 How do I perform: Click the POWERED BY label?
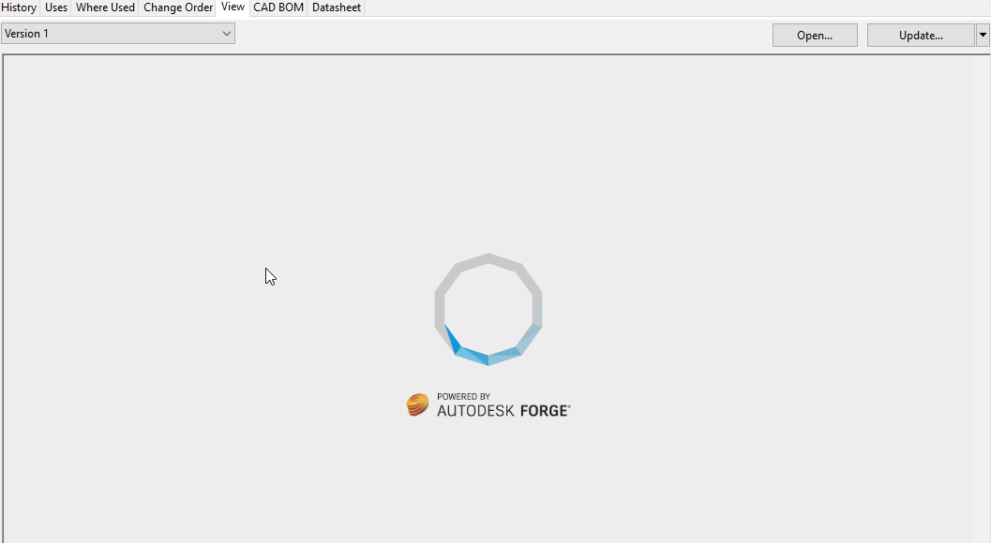[x=464, y=397]
